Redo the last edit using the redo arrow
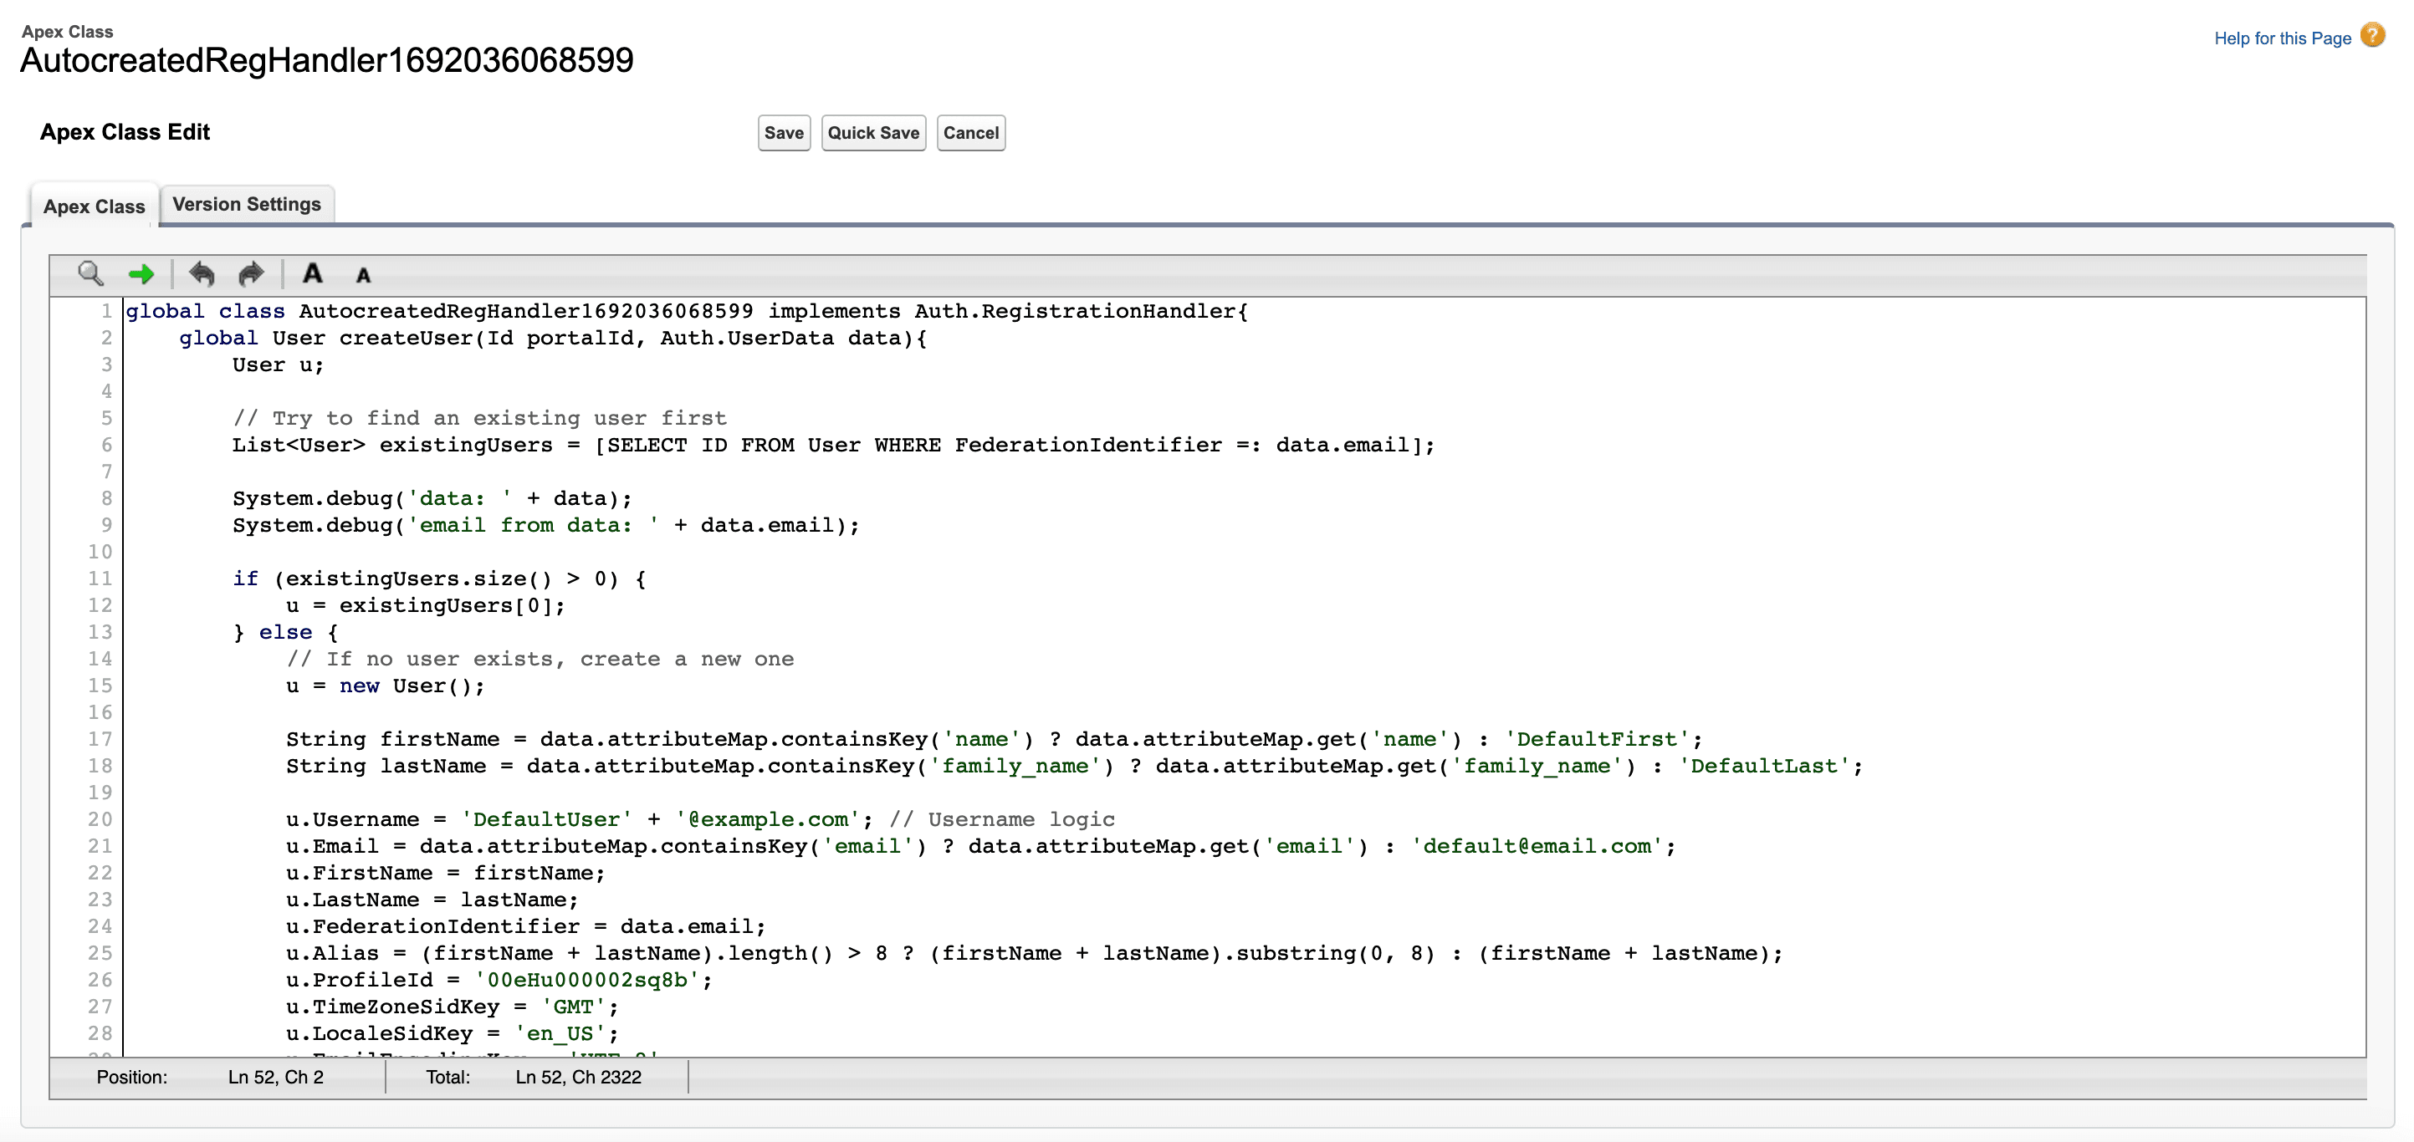 pos(249,273)
